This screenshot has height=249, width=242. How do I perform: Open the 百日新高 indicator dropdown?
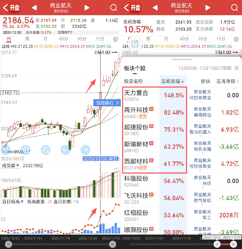pos(13,202)
